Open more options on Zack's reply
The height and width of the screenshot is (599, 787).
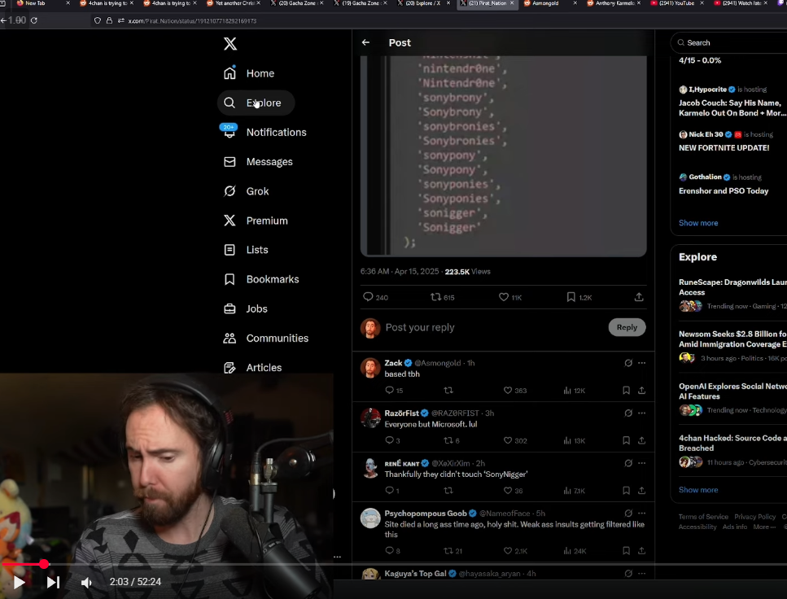pos(641,363)
